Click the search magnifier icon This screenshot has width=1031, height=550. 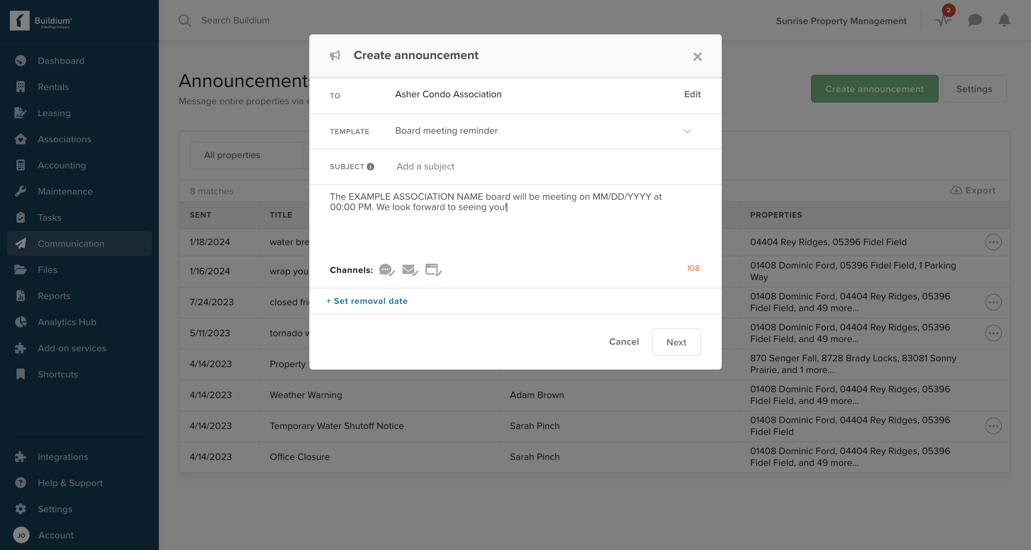[x=185, y=20]
